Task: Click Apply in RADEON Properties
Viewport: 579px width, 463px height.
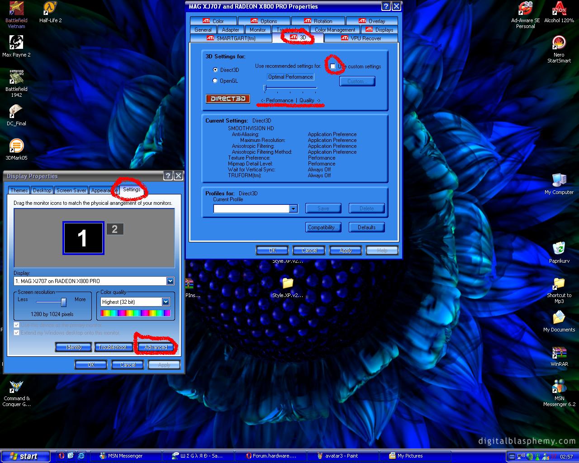Action: 346,250
